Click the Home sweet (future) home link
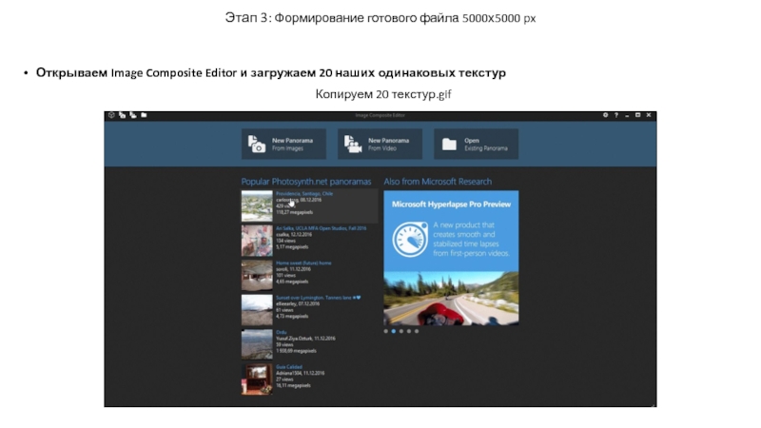This screenshot has width=761, height=428. (303, 263)
